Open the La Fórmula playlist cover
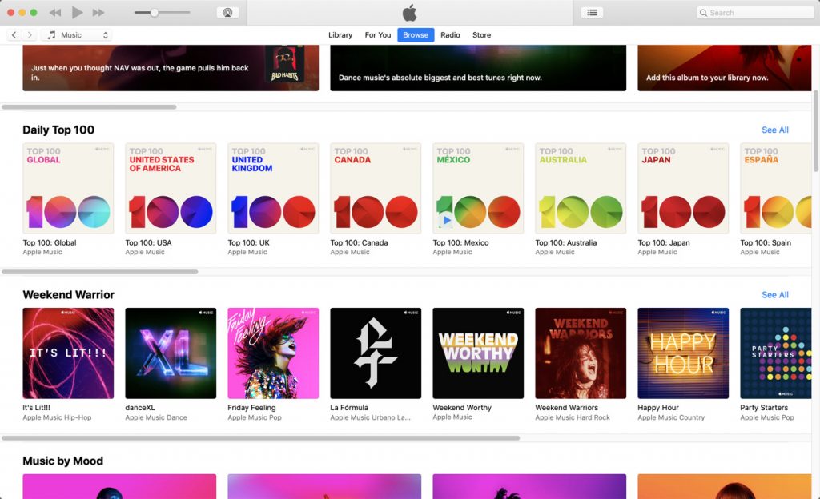Screen dimensions: 820x499 pos(376,353)
